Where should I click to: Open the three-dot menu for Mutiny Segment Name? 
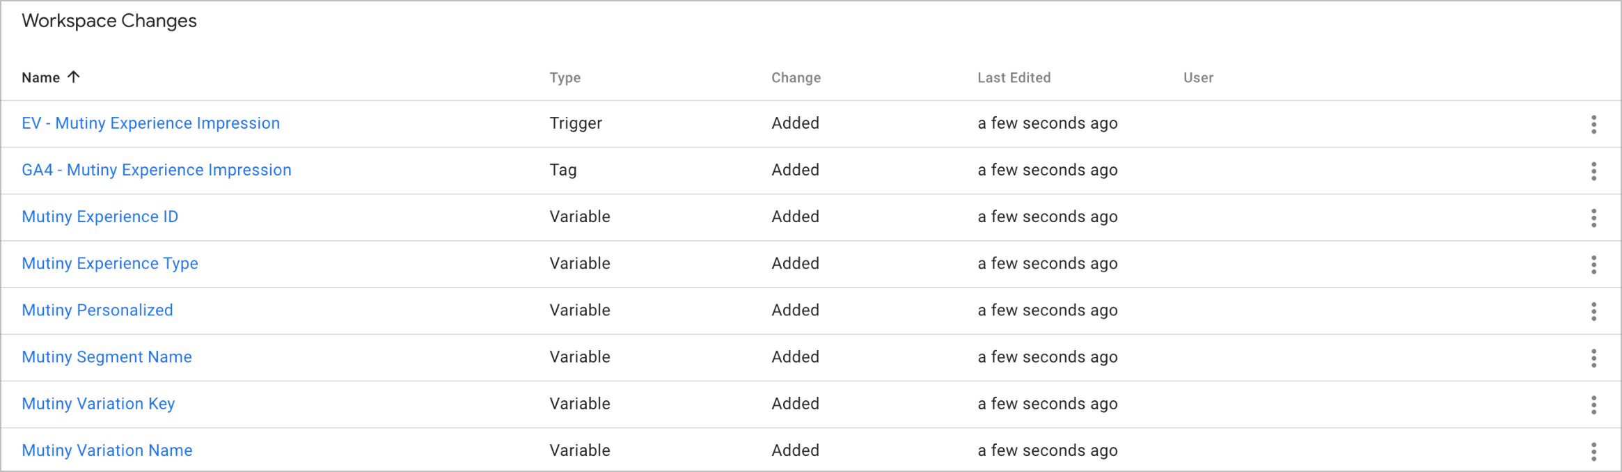1593,358
